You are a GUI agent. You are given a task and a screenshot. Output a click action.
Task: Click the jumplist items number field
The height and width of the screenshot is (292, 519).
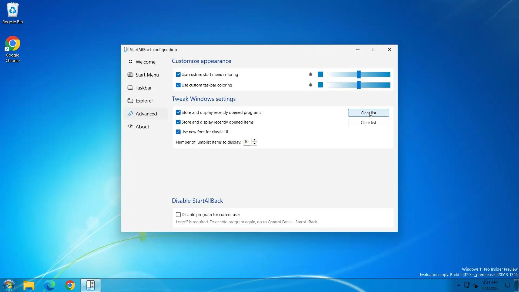coord(247,142)
